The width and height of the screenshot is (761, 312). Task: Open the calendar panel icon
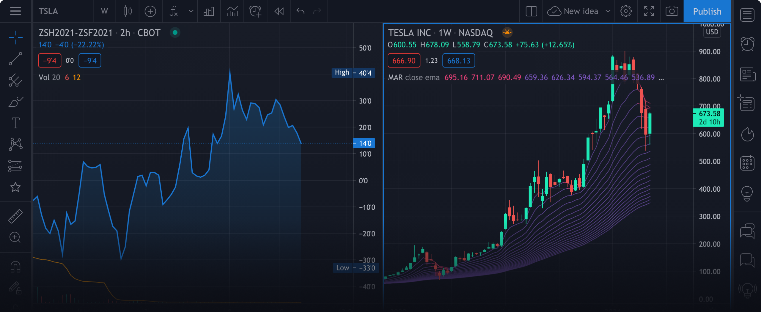pyautogui.click(x=747, y=163)
